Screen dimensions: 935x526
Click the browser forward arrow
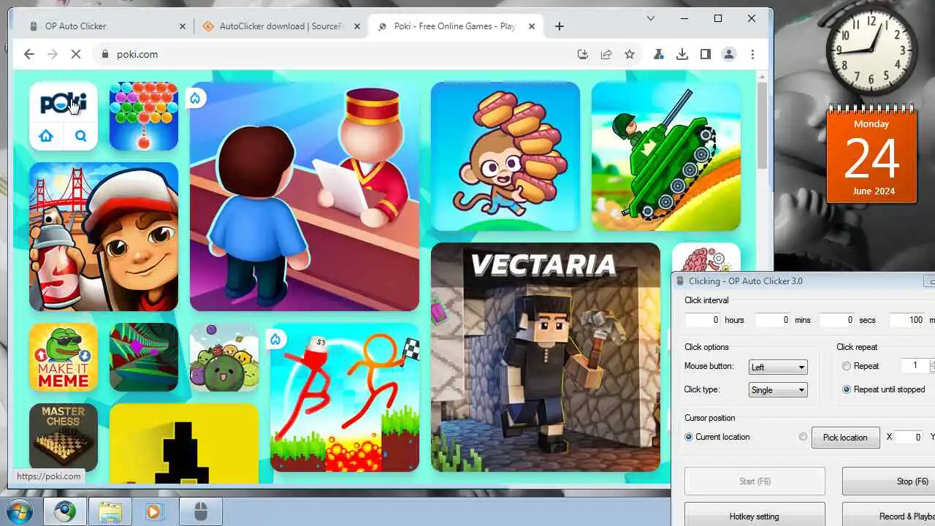click(53, 54)
